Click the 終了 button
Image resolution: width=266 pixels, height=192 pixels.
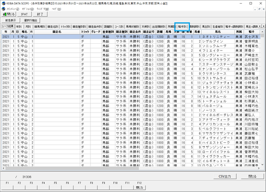coord(40,14)
